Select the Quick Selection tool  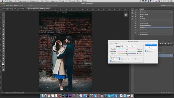coord(3,22)
